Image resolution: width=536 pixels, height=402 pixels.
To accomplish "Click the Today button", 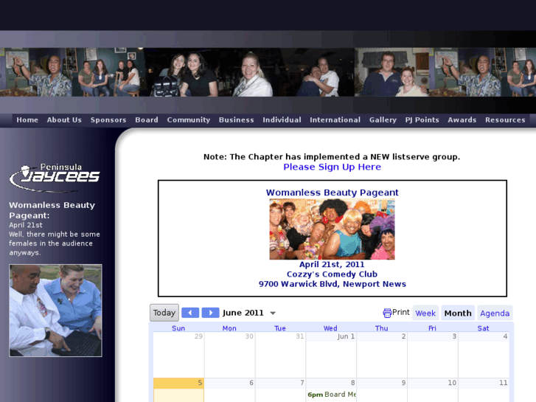I will [x=164, y=313].
